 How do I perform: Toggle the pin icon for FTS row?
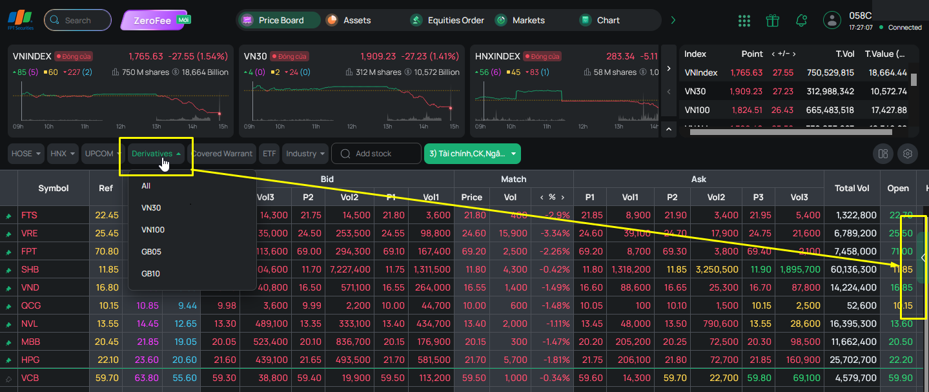click(x=9, y=215)
